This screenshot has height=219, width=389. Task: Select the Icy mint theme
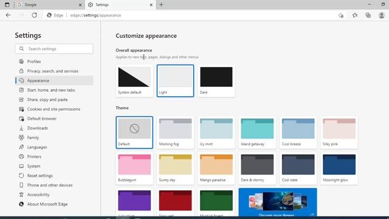pyautogui.click(x=216, y=133)
